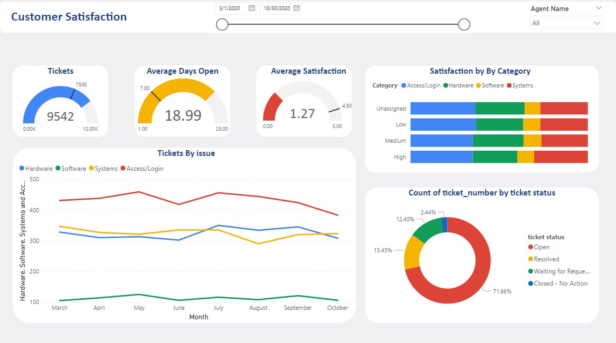The width and height of the screenshot is (616, 343).
Task: Click the right handle of the date slider
Action: click(x=464, y=24)
